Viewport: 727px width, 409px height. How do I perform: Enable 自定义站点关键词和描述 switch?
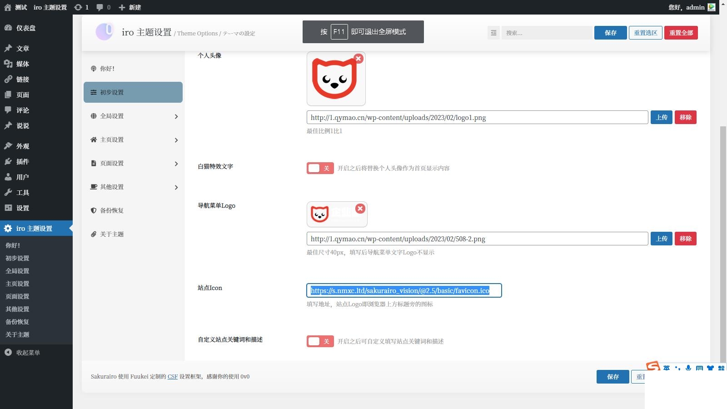point(320,341)
